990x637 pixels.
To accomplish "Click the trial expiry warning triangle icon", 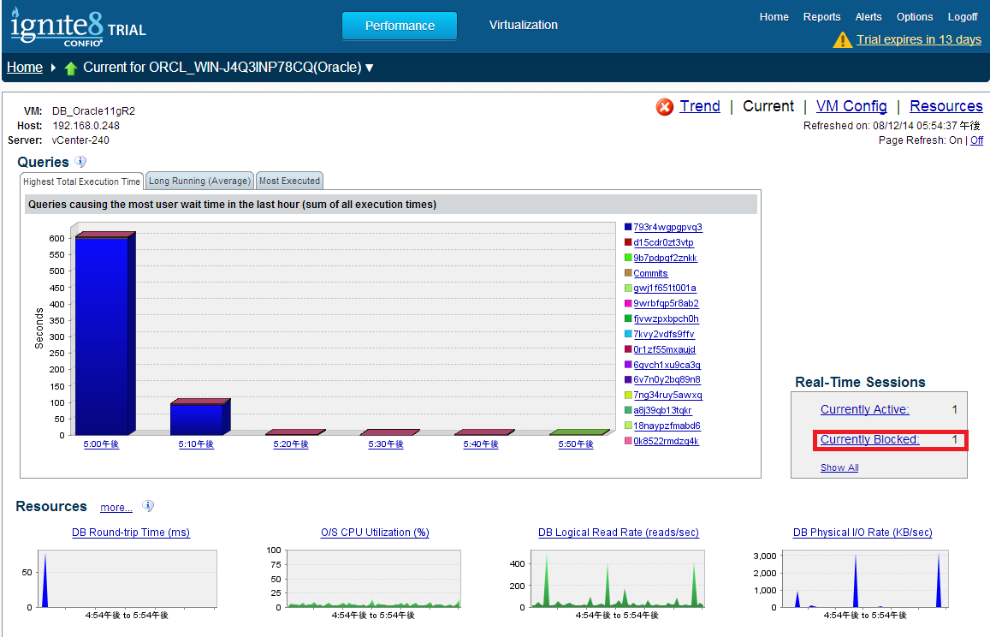I will pos(842,39).
